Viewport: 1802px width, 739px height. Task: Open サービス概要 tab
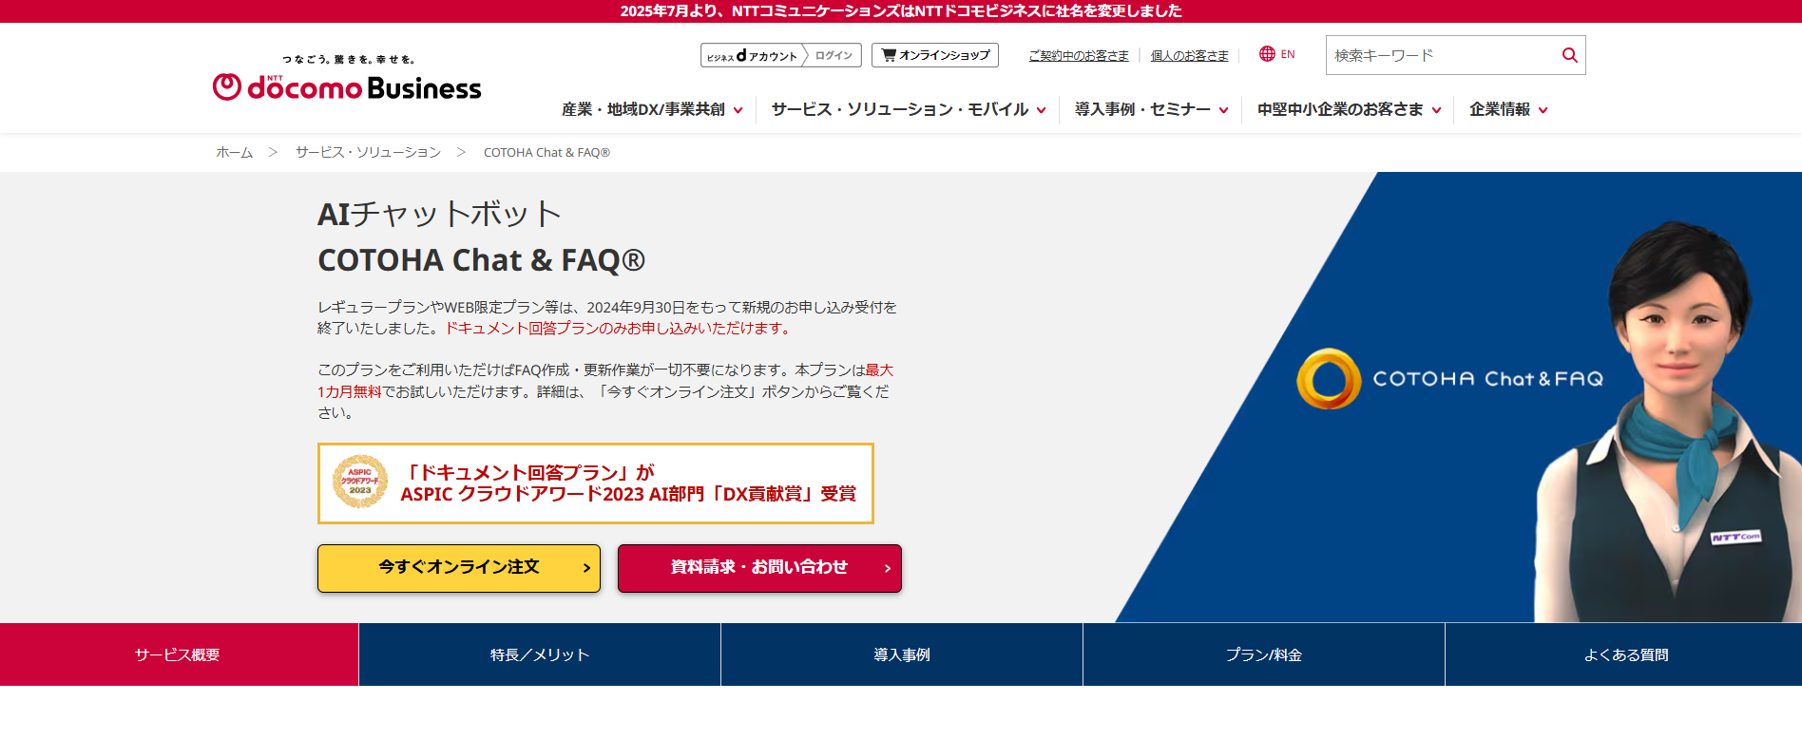pyautogui.click(x=179, y=654)
